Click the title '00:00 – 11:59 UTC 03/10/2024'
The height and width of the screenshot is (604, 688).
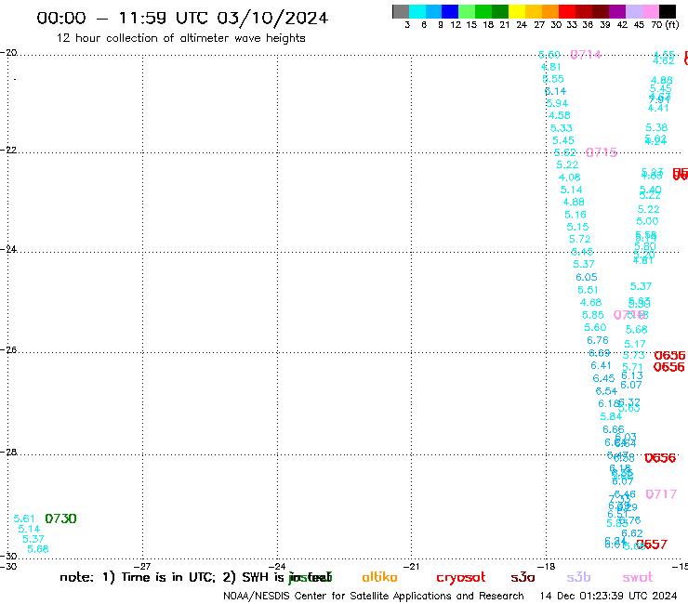point(182,18)
